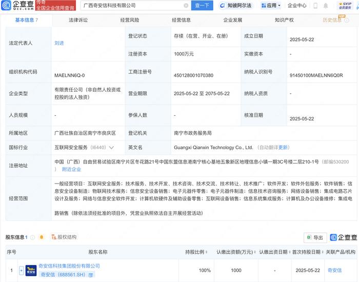Click the shareholder info hint icon
Screen dimensions: 359x282
point(32,237)
